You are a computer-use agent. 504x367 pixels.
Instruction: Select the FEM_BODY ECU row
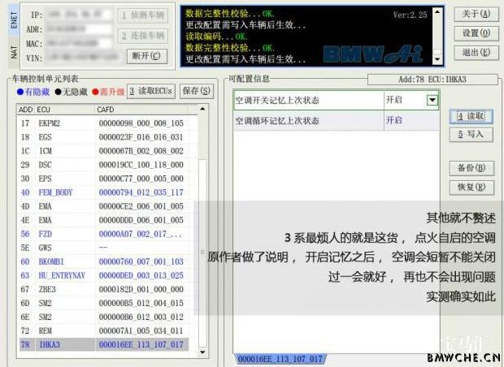click(106, 192)
